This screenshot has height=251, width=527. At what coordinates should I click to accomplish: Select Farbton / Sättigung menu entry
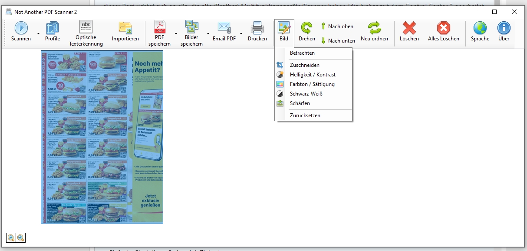pos(313,84)
